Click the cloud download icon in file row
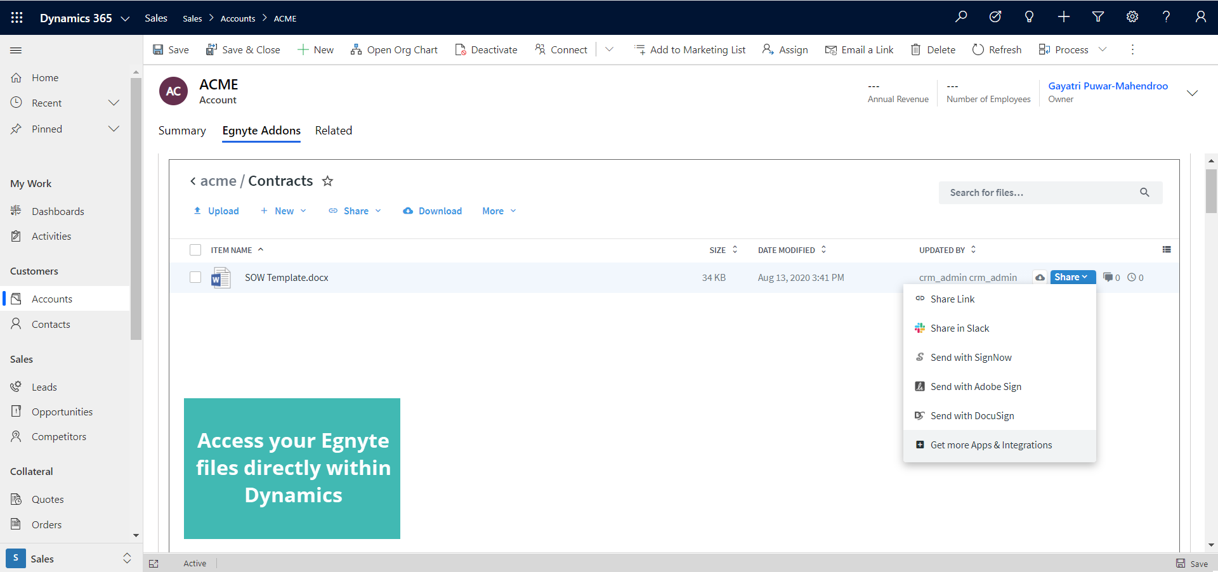Screen dimensions: 1218x572 [x=1040, y=278]
